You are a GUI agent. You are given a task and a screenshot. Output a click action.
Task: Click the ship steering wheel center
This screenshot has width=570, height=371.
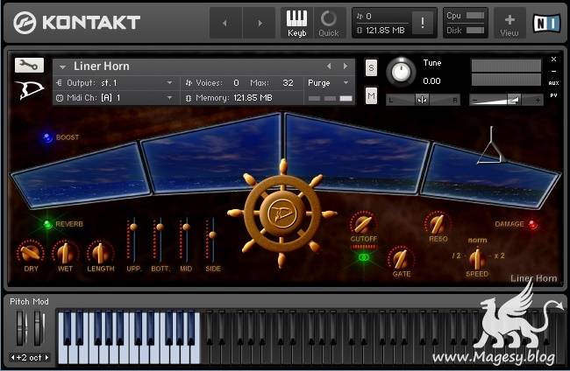tap(282, 213)
